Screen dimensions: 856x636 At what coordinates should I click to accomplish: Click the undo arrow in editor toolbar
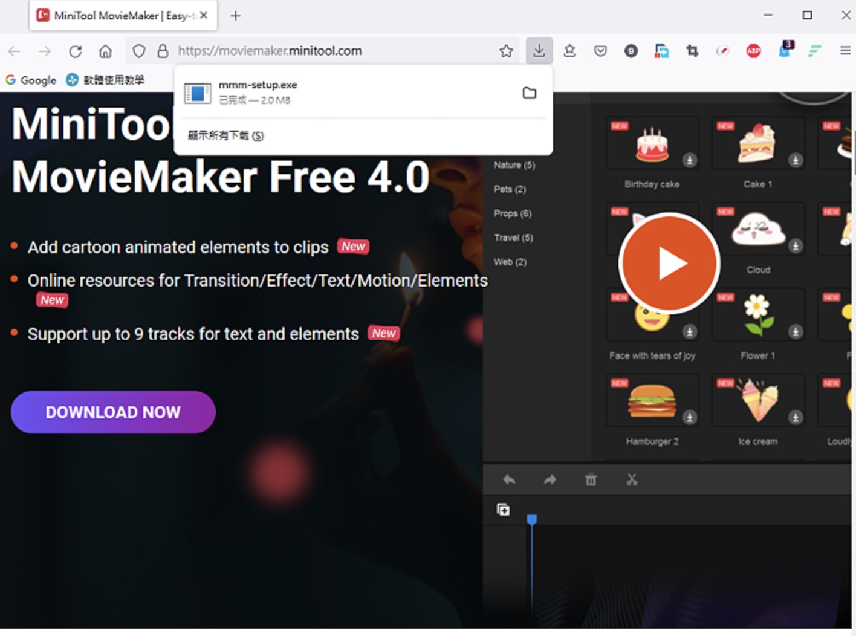[x=509, y=479]
